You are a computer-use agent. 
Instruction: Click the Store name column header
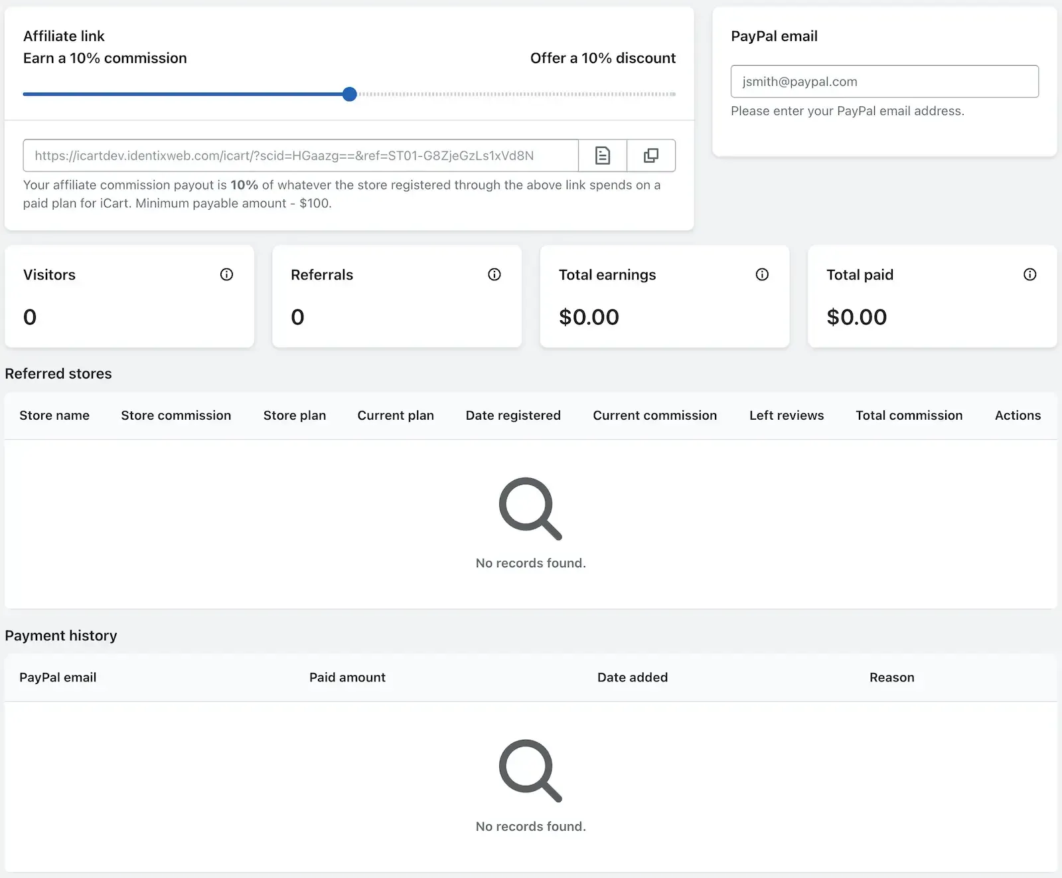pyautogui.click(x=54, y=415)
